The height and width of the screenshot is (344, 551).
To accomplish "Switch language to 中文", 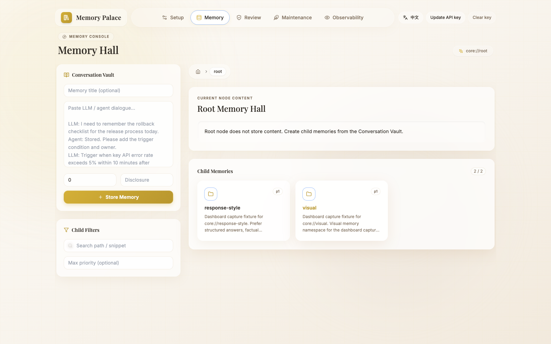I will coord(411,18).
